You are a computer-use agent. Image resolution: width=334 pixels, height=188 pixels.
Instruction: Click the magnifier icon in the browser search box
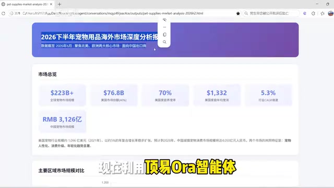[x=246, y=13]
